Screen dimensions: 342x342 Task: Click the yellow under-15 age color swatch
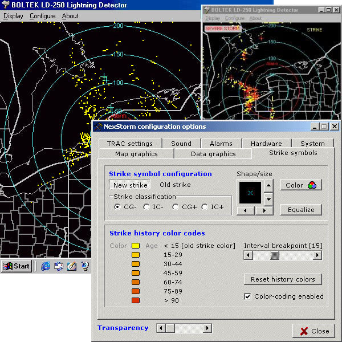click(x=136, y=246)
